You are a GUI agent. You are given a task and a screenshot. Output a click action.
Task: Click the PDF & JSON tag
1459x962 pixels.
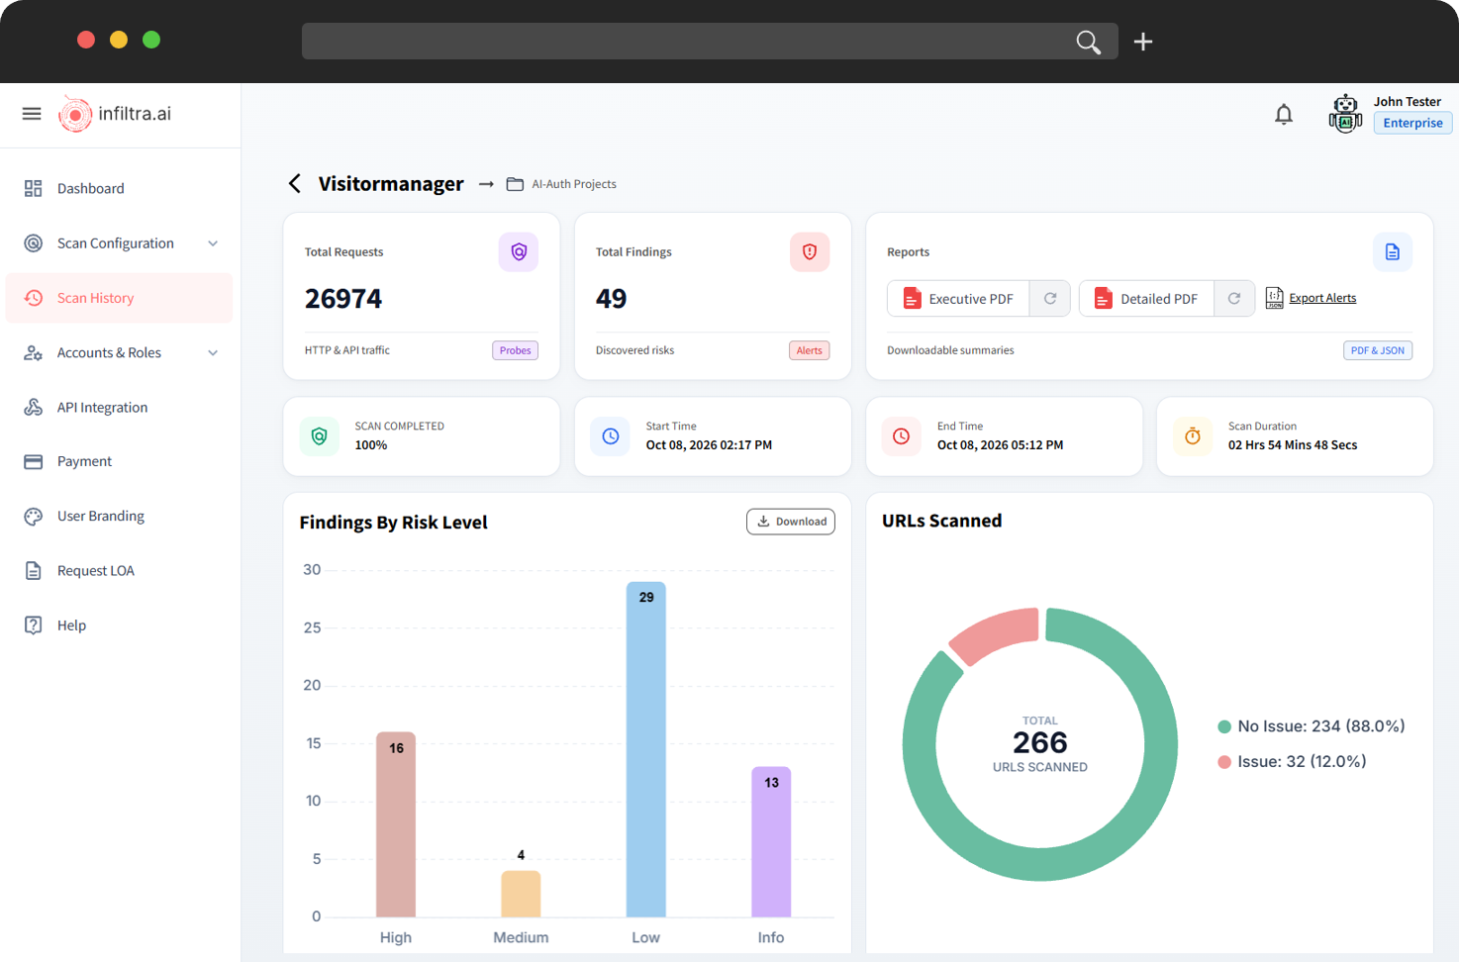(x=1378, y=350)
